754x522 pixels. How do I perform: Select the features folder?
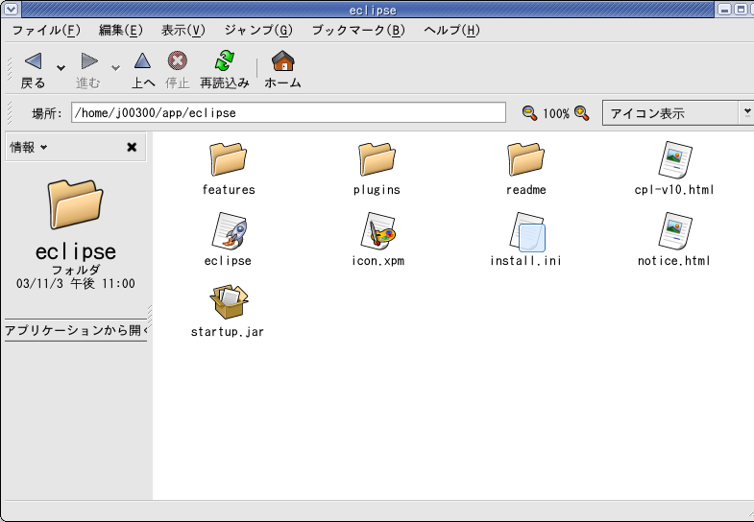click(x=228, y=159)
